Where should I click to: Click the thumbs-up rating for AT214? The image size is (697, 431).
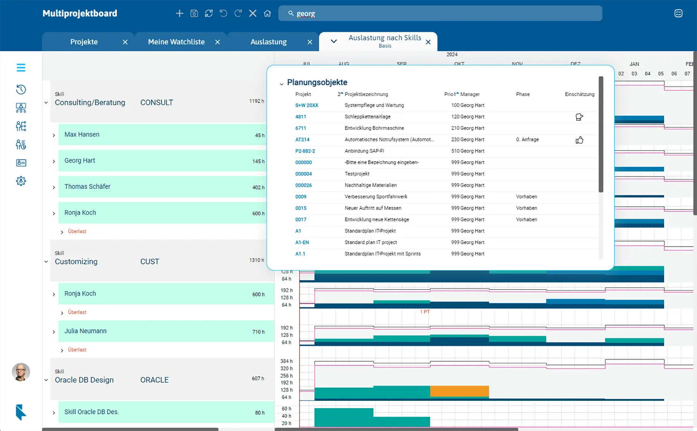coord(579,140)
